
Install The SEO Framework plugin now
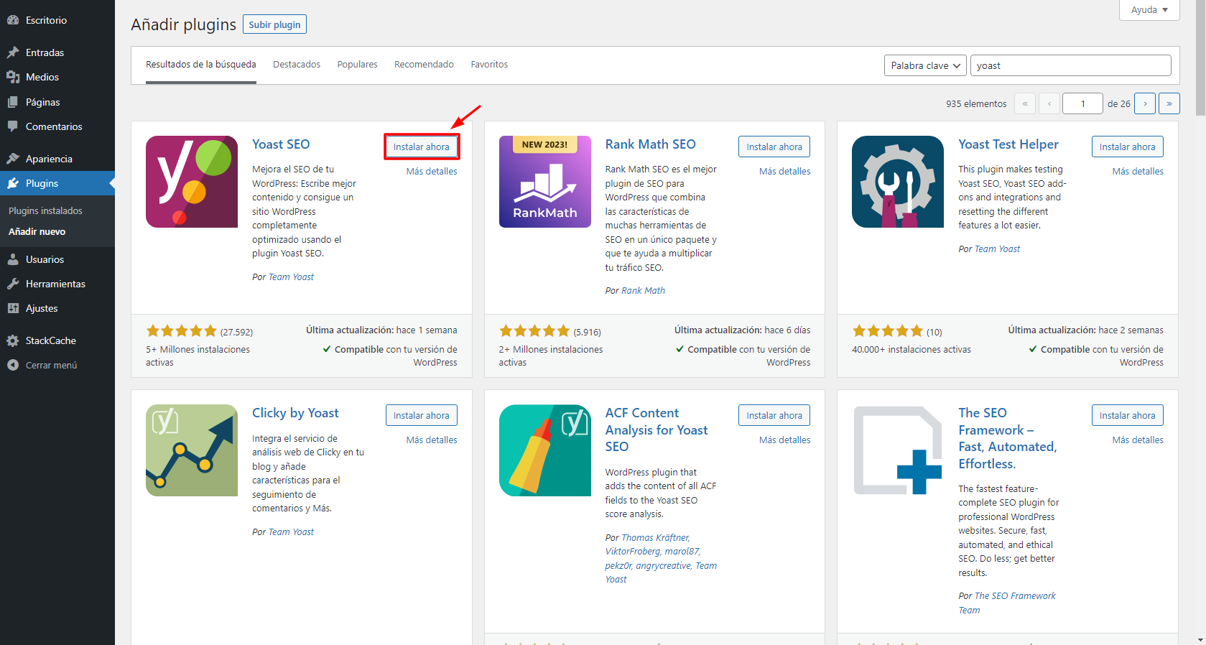point(1128,415)
